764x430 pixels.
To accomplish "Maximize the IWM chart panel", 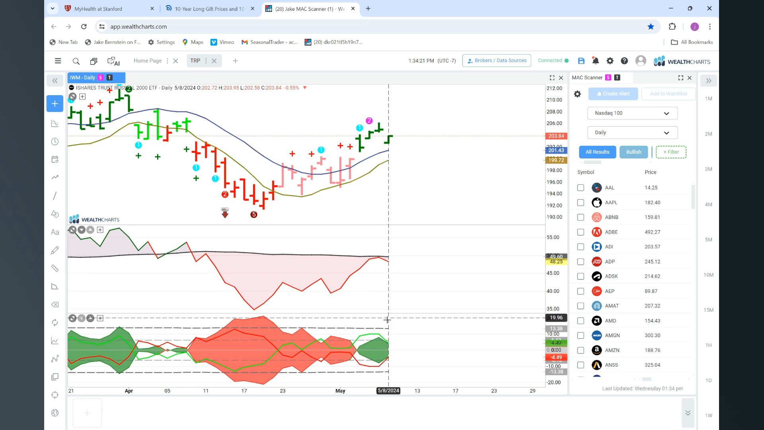I will coord(552,78).
